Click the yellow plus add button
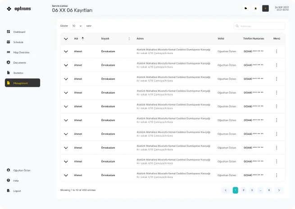The image size is (295, 209). [265, 8]
